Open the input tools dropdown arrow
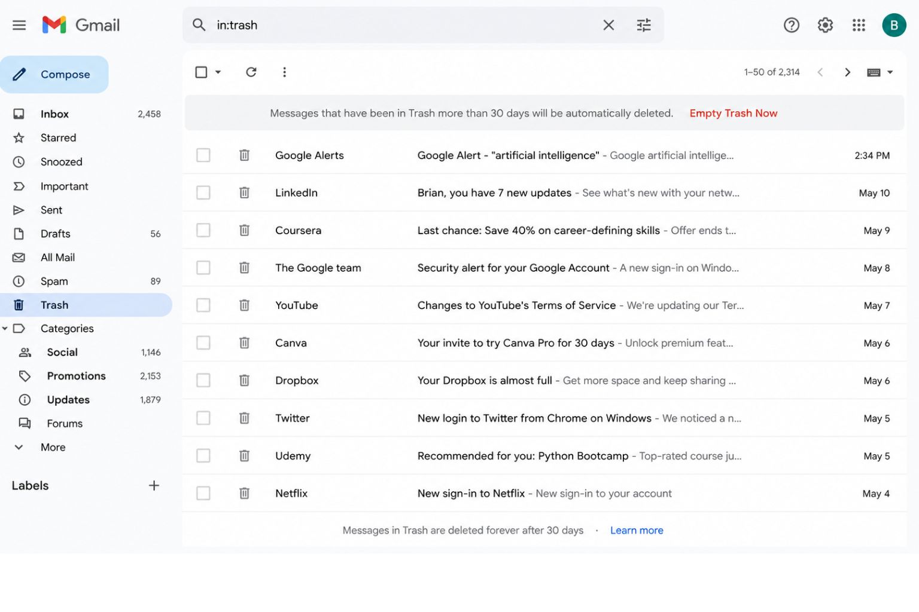Viewport: 919px width, 612px height. pos(890,72)
